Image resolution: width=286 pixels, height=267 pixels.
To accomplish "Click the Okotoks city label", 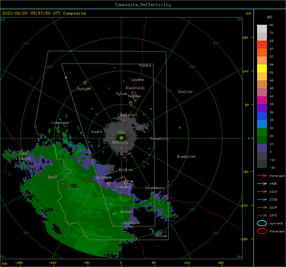I will click(x=127, y=211).
